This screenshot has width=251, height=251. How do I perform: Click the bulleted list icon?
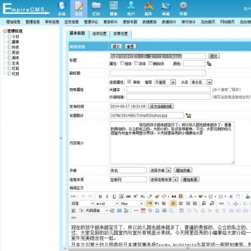click(222, 196)
